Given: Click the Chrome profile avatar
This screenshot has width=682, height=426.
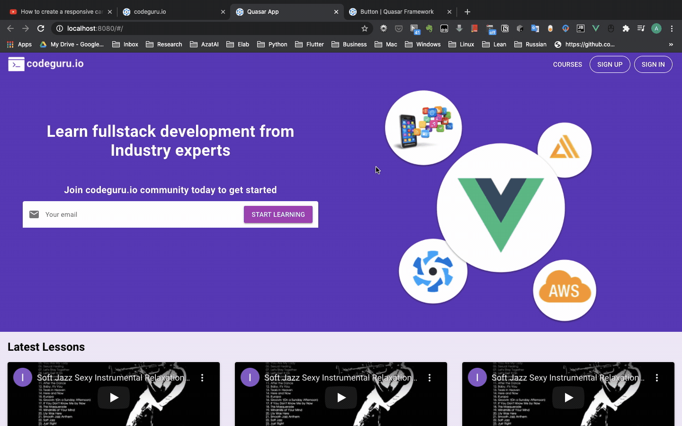Looking at the screenshot, I should coord(656,28).
